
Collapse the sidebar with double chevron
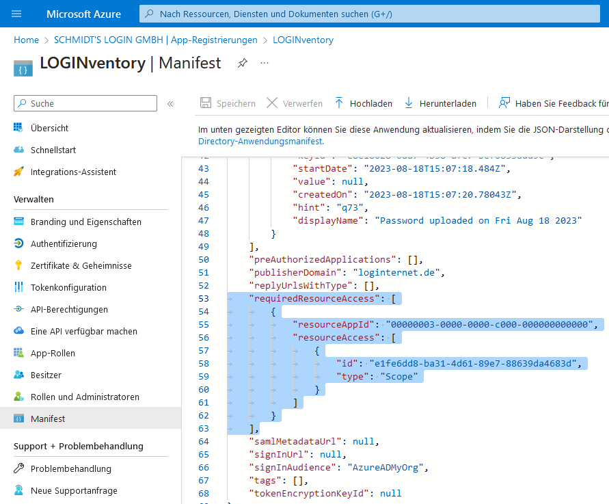point(170,104)
